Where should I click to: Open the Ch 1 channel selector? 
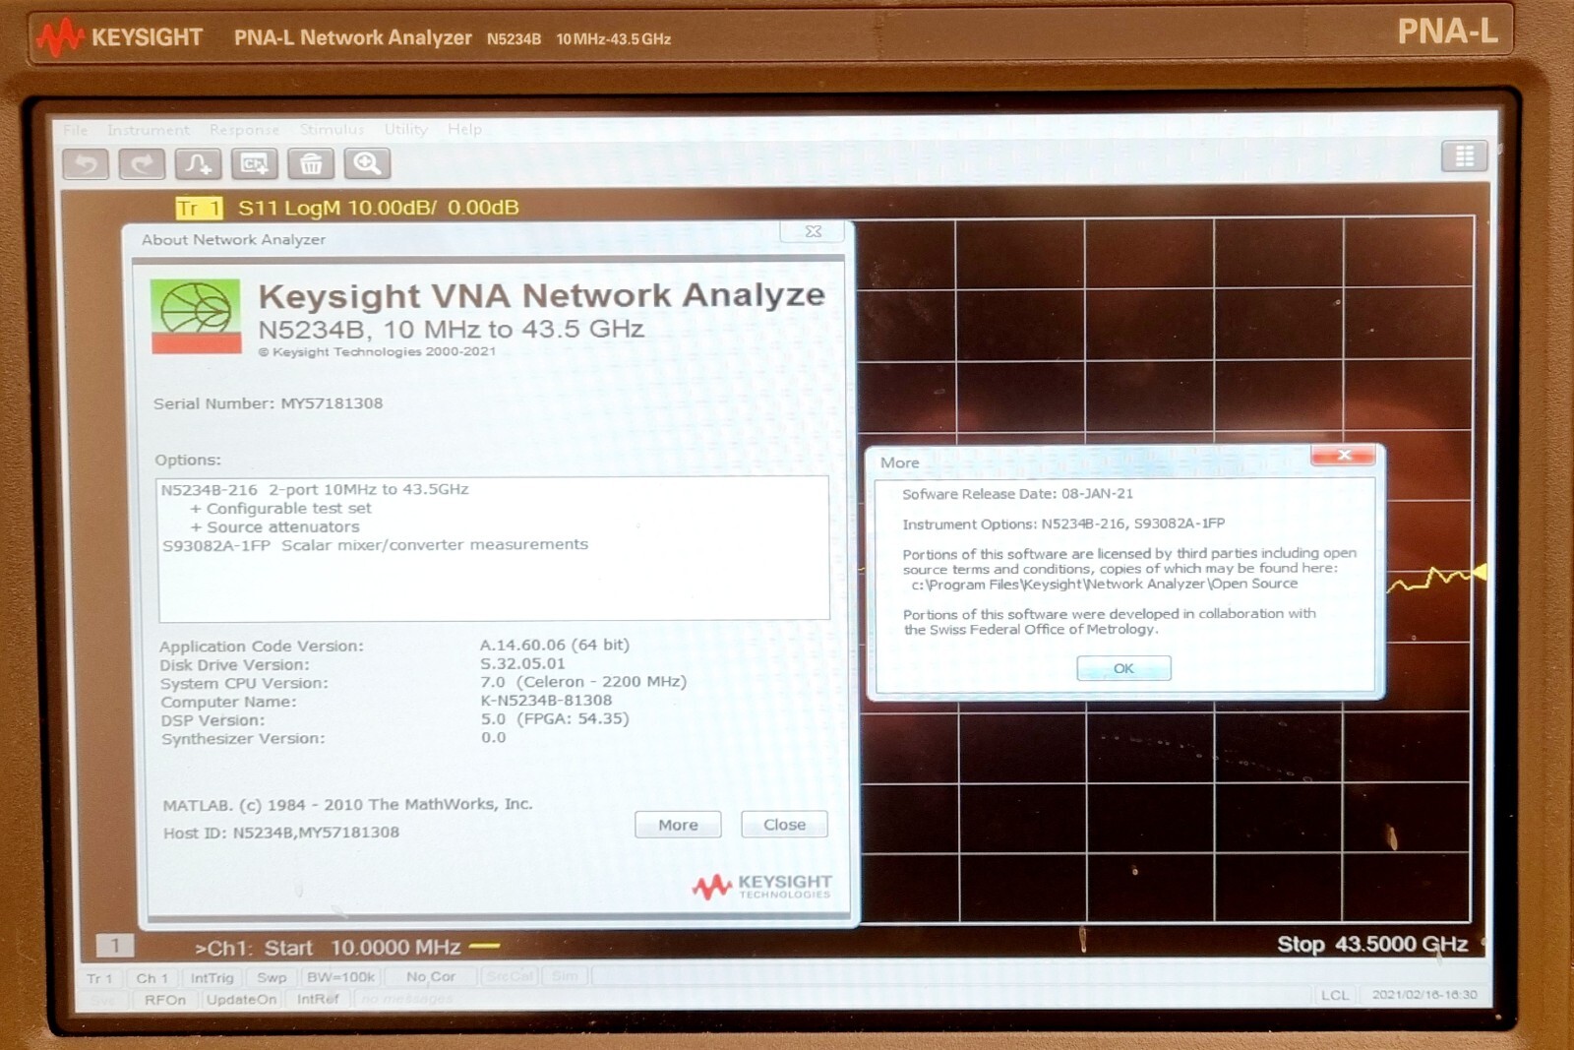(x=152, y=977)
